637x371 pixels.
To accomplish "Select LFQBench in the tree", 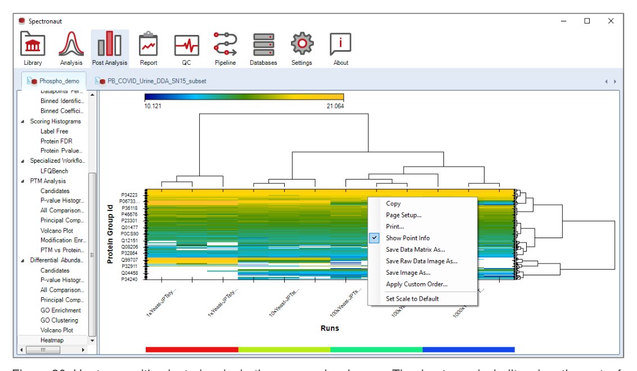I will [x=54, y=171].
